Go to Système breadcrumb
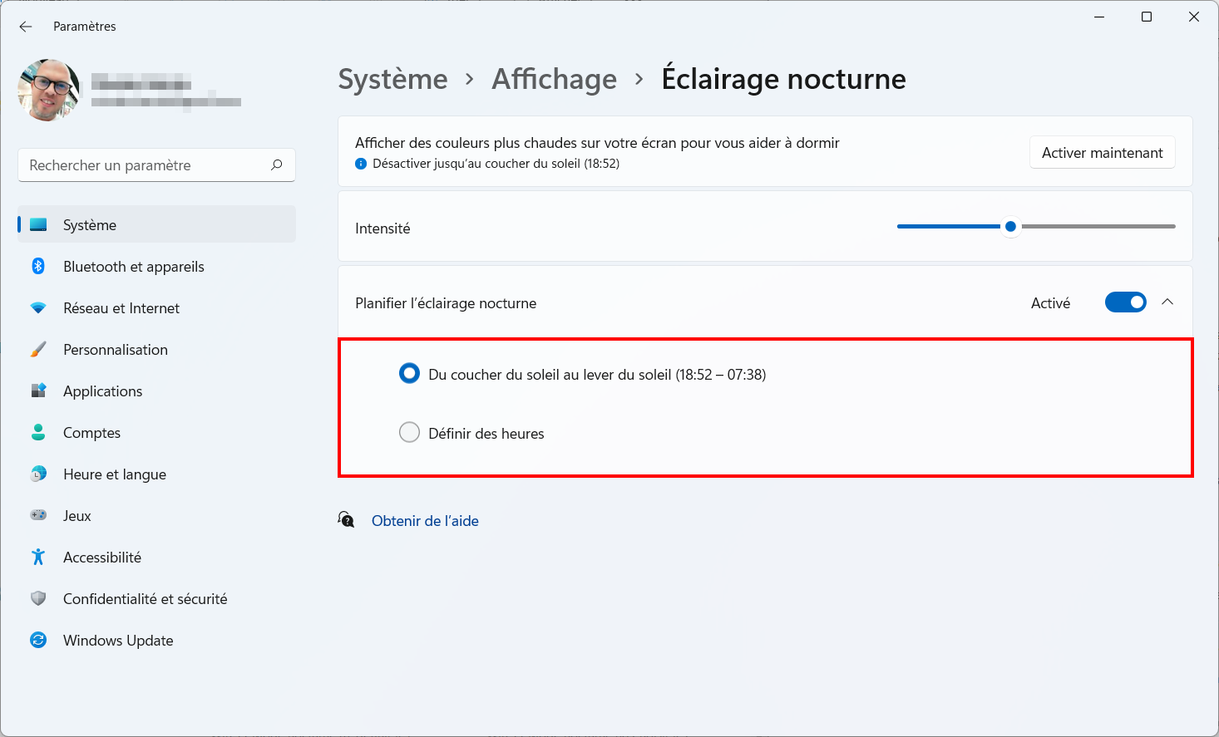1219x737 pixels. 392,79
